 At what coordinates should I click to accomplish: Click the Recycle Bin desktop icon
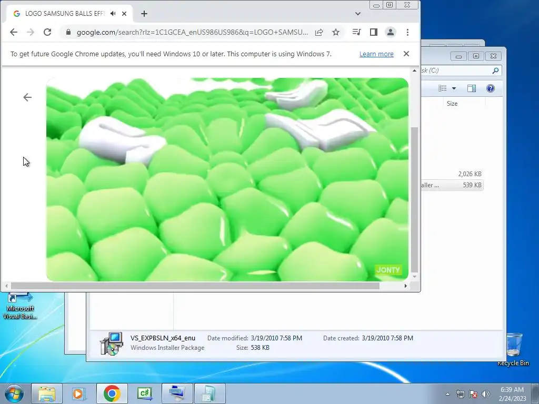click(513, 349)
